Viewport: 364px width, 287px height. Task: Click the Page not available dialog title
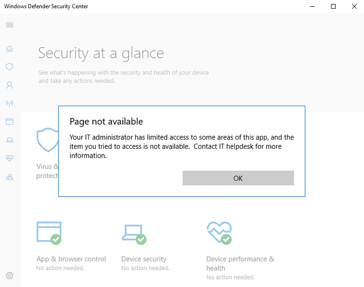click(x=106, y=122)
